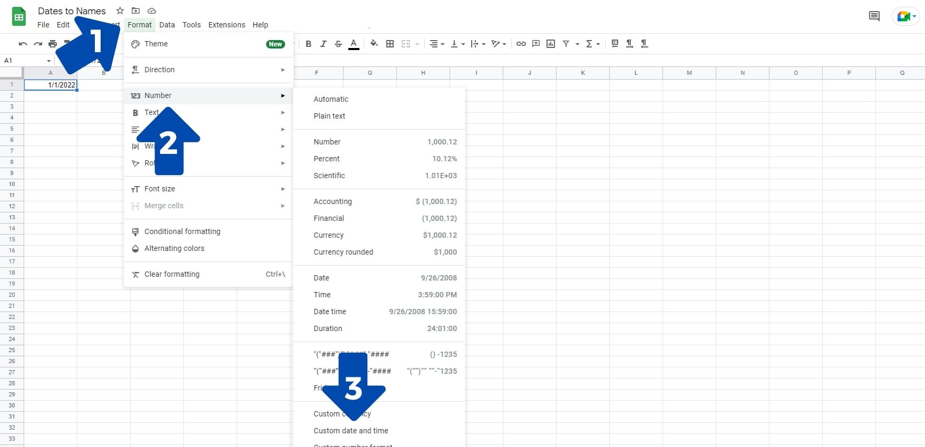Open borders tool
The height and width of the screenshot is (447, 925).
(390, 44)
